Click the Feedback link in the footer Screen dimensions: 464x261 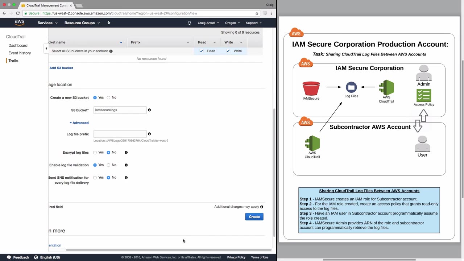pos(21,257)
